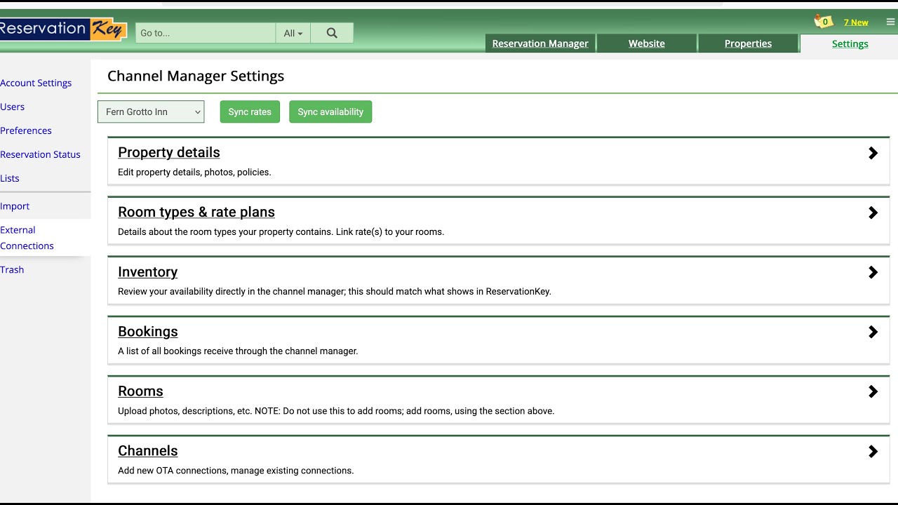Expand Rooms section arrow

pos(873,391)
